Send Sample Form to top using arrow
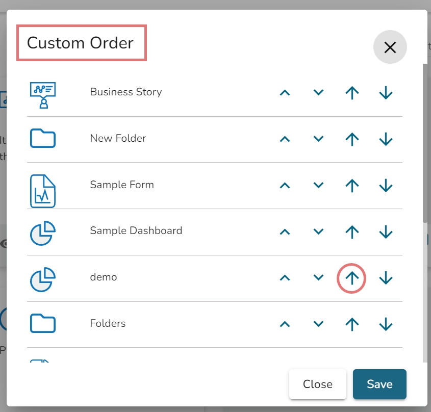This screenshot has width=431, height=412. (352, 185)
